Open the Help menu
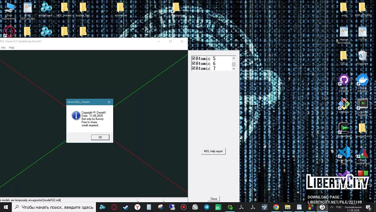 [12, 48]
